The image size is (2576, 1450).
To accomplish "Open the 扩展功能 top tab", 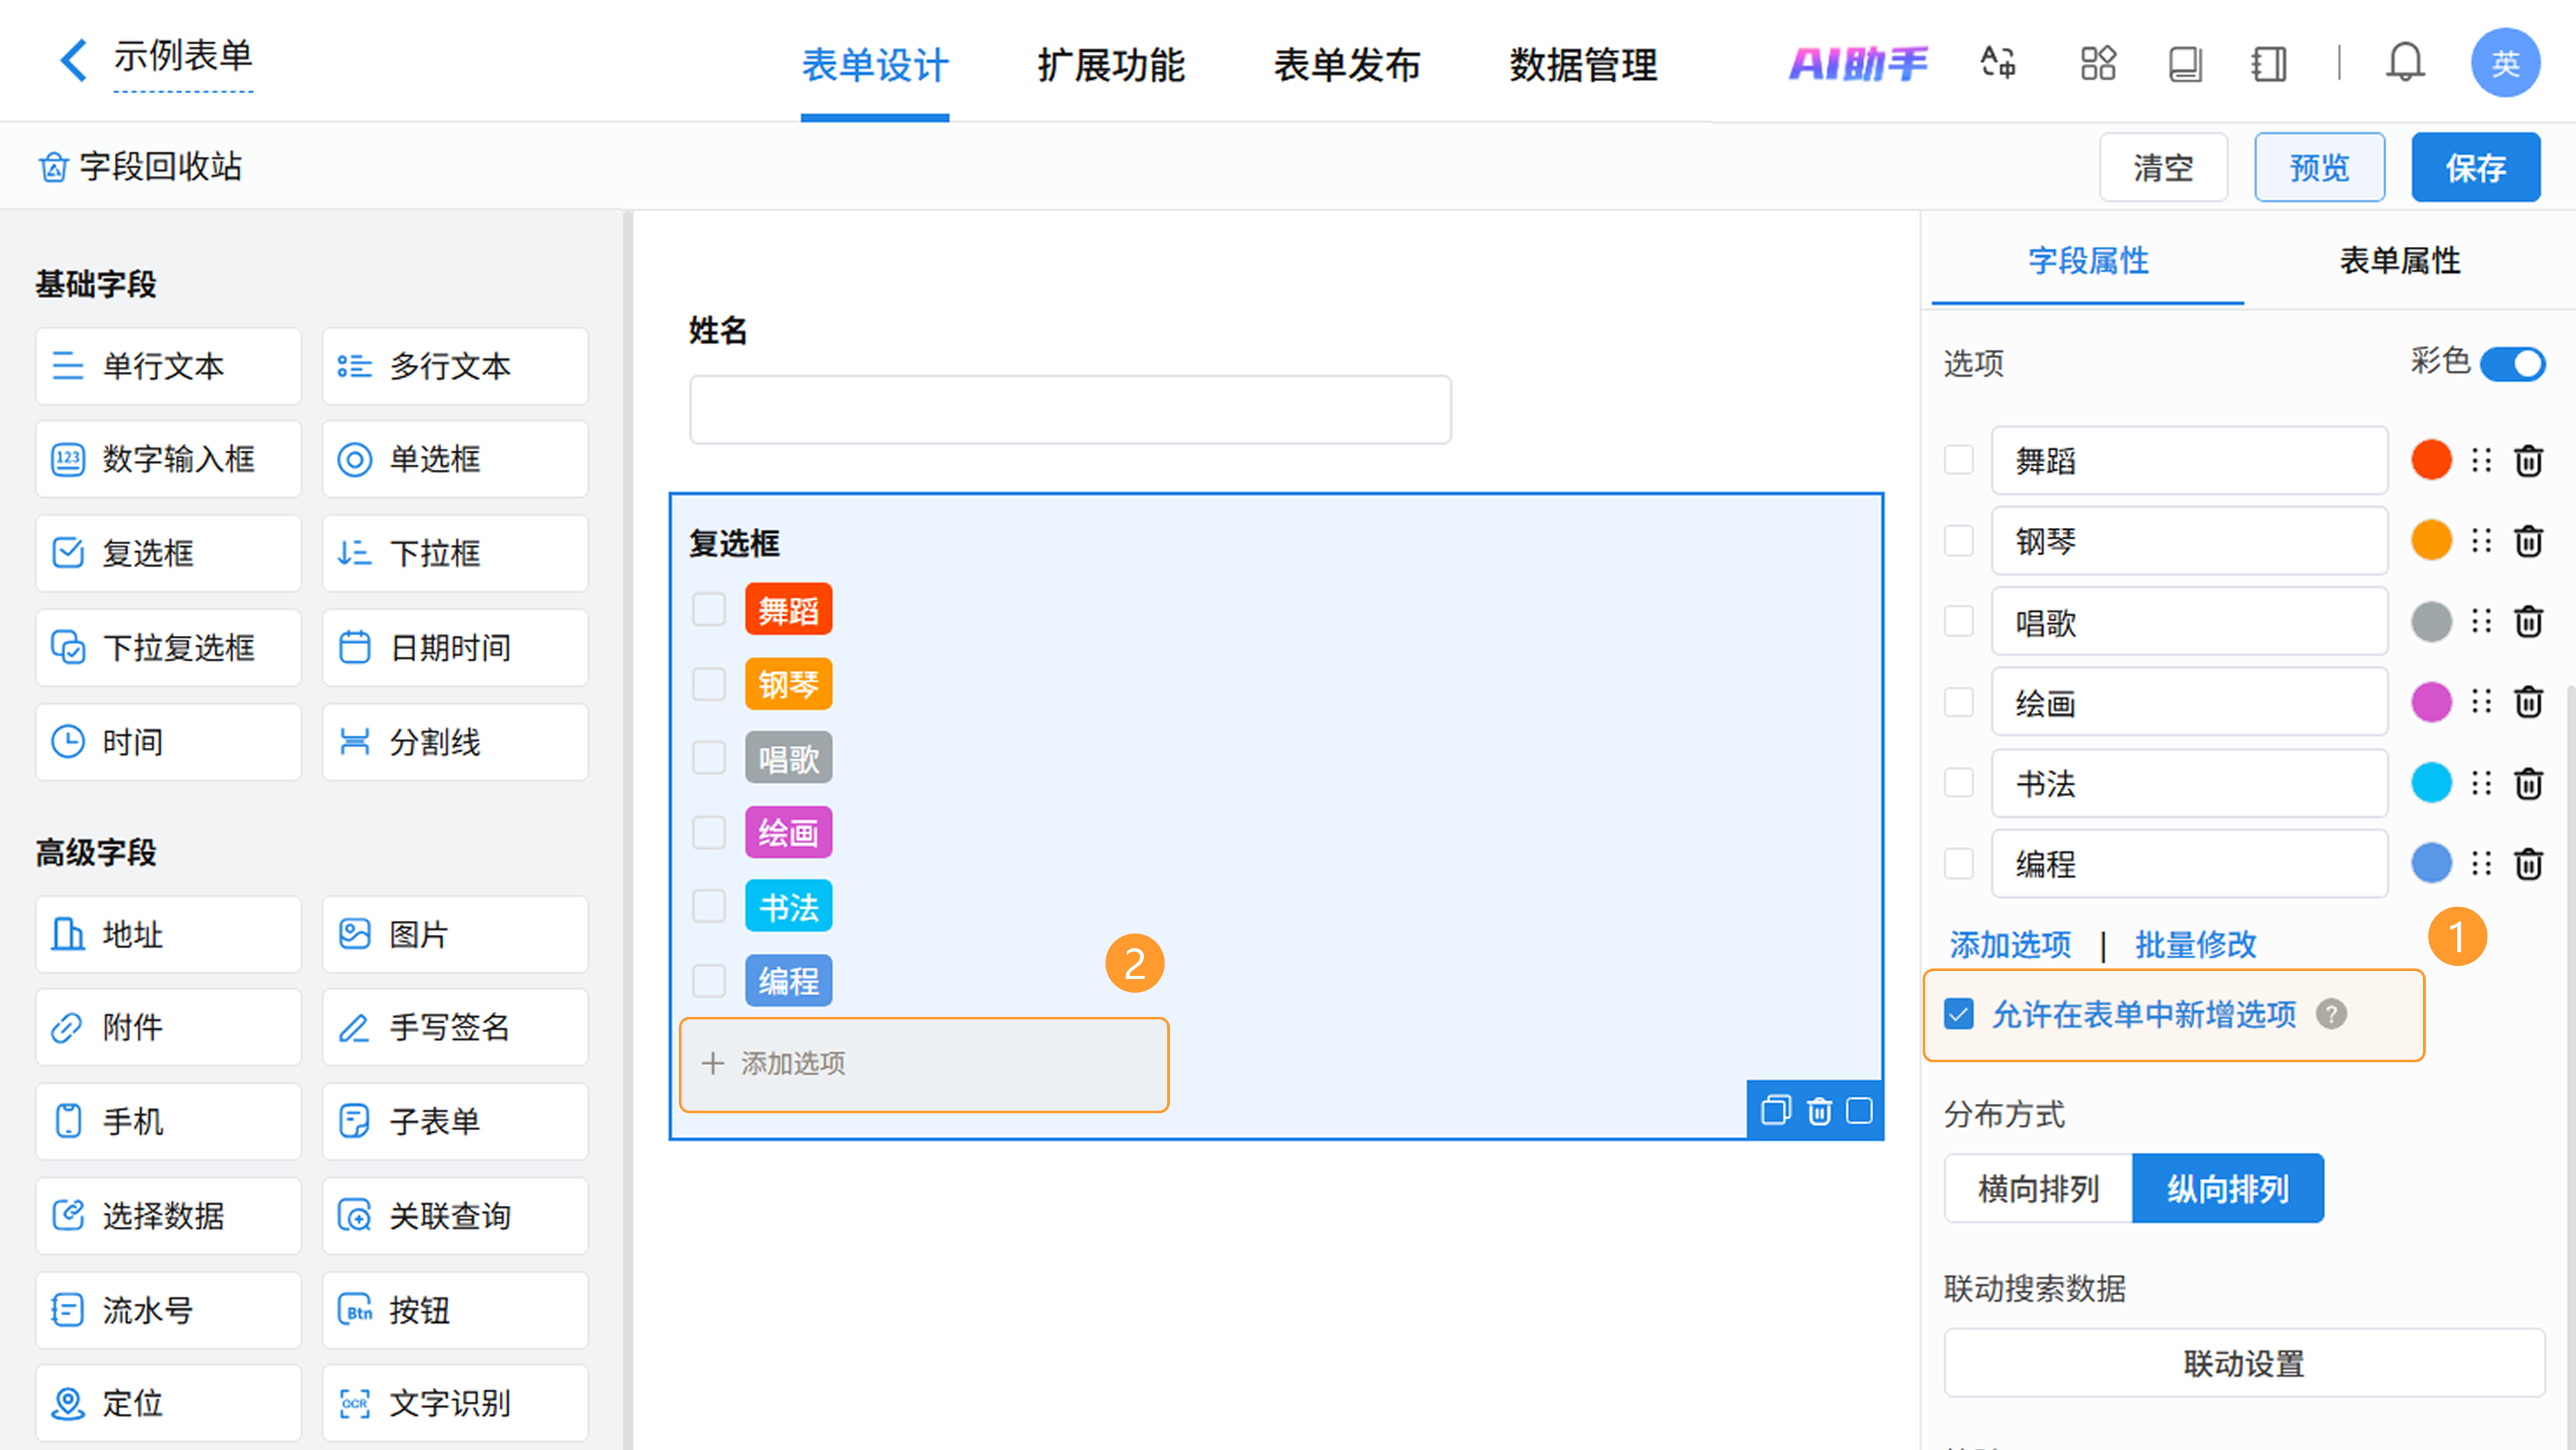I will click(1110, 65).
